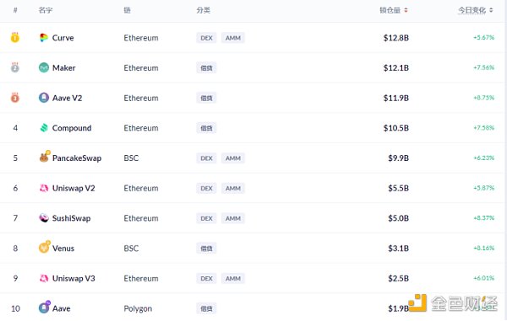Click the Maker logo icon
The image size is (507, 321).
[44, 67]
